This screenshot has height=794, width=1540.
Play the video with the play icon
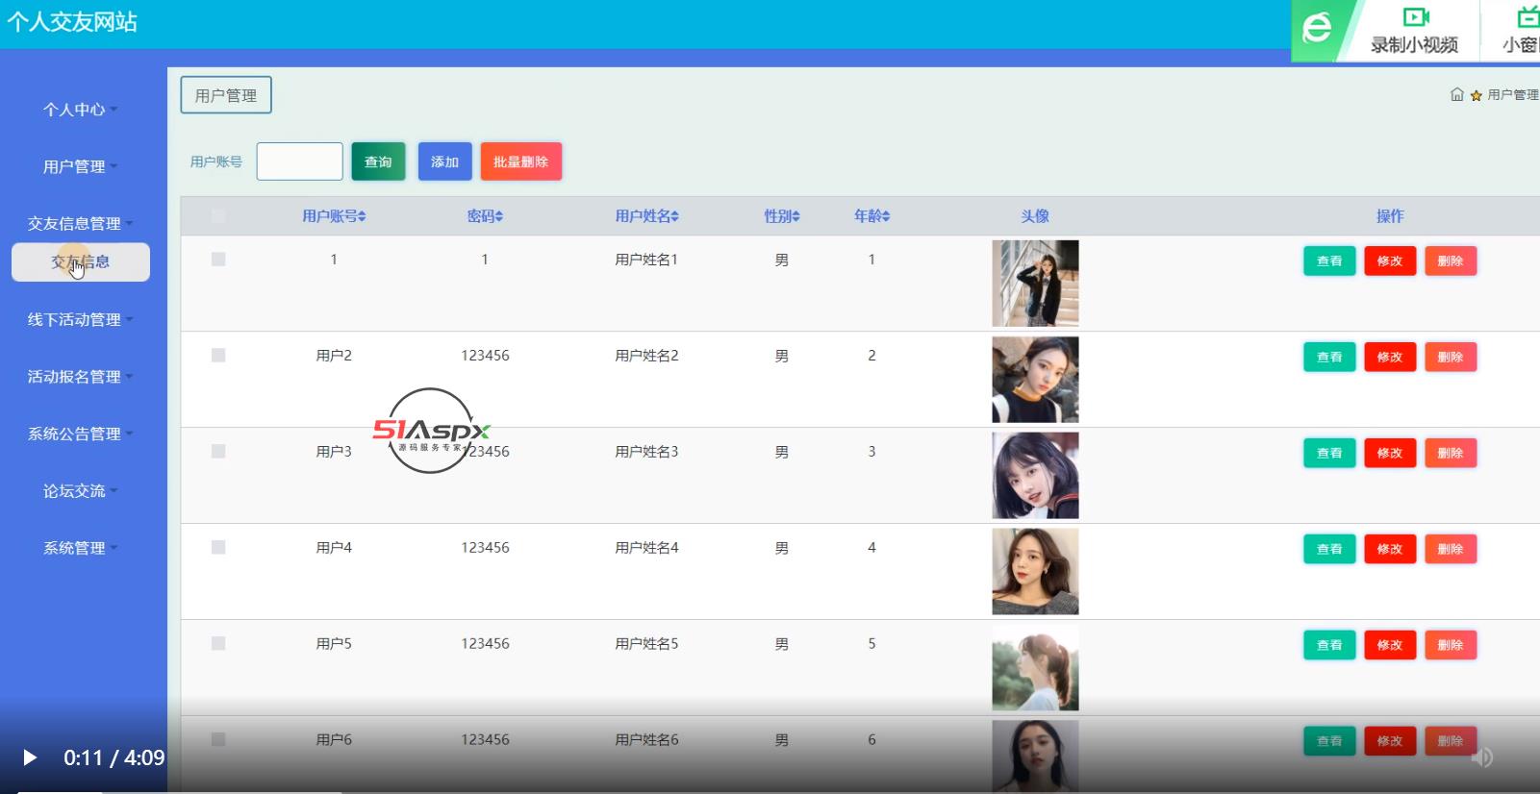click(29, 757)
